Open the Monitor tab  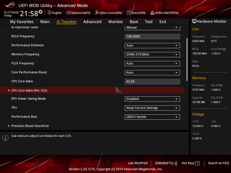(x=116, y=22)
